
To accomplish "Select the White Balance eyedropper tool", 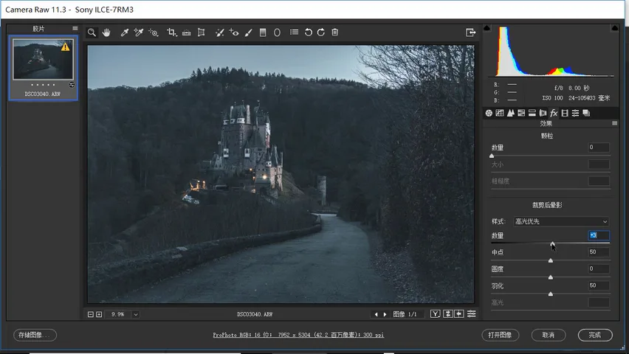I will click(x=124, y=32).
